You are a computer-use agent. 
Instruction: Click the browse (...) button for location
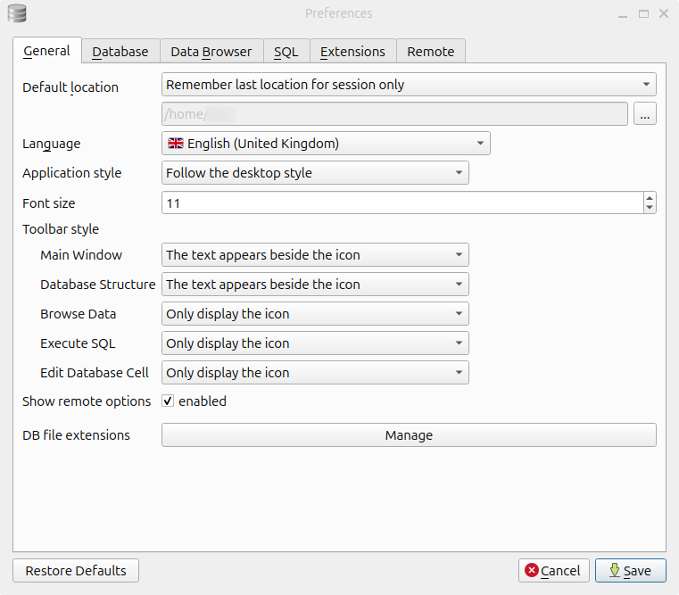[x=645, y=114]
